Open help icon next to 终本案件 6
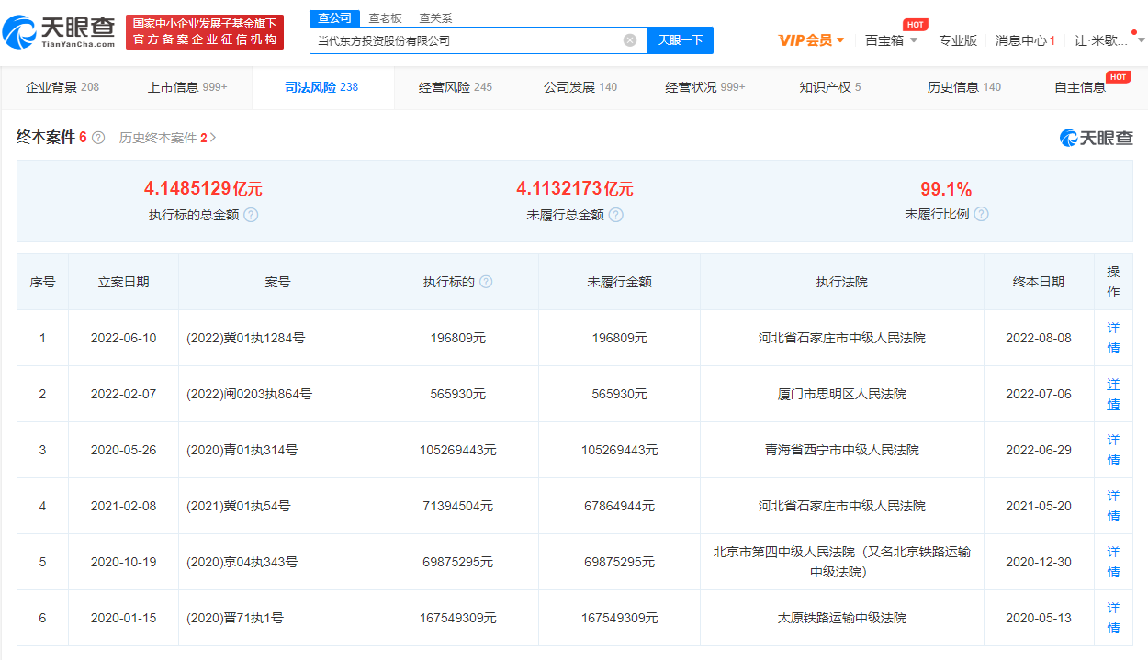Viewport: 1148px width, 660px height. click(98, 138)
